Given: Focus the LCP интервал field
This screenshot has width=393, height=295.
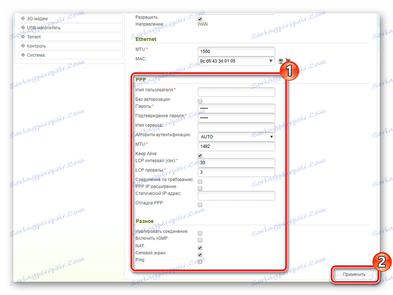Looking at the screenshot, I should click(x=236, y=163).
